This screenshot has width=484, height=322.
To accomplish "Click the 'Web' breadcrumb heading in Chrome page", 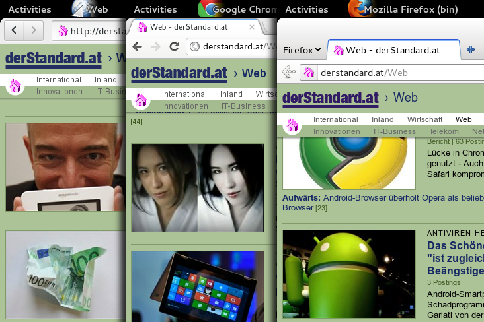I will tap(254, 73).
